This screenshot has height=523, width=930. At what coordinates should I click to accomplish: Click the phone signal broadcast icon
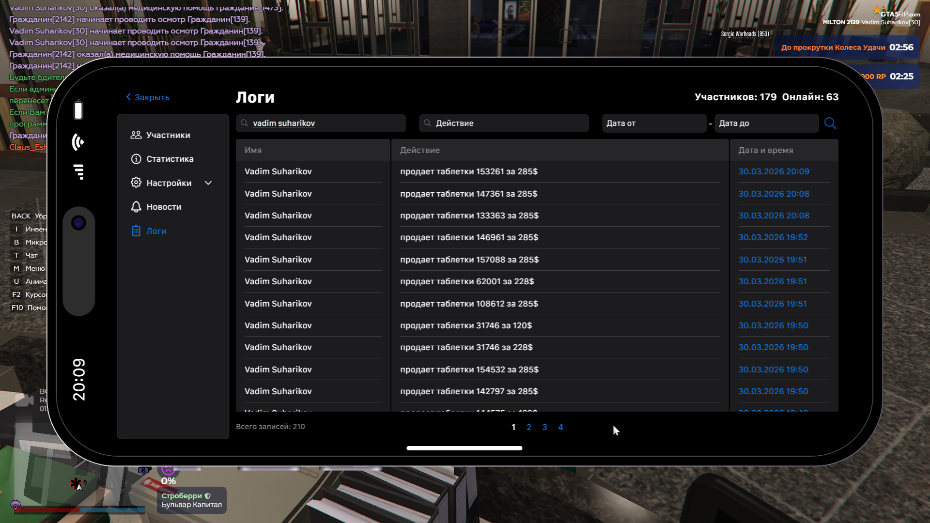[x=78, y=142]
